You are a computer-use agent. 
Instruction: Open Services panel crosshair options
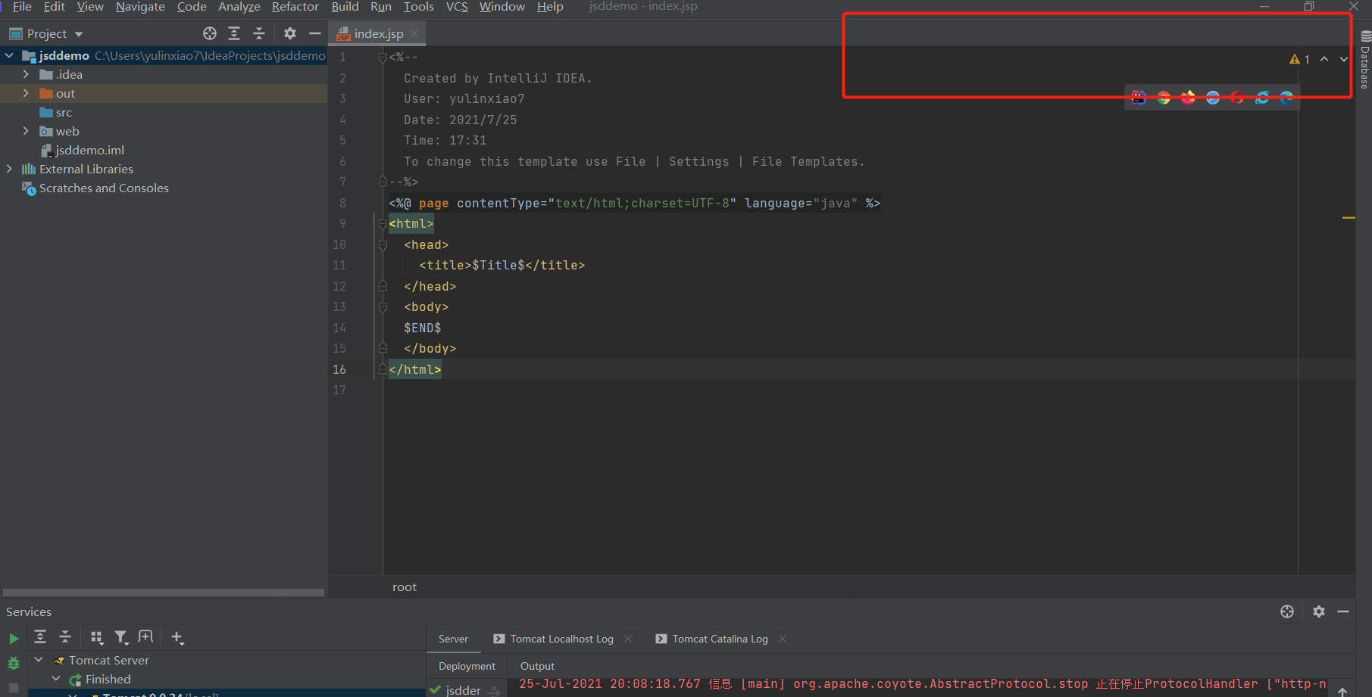click(x=1287, y=611)
